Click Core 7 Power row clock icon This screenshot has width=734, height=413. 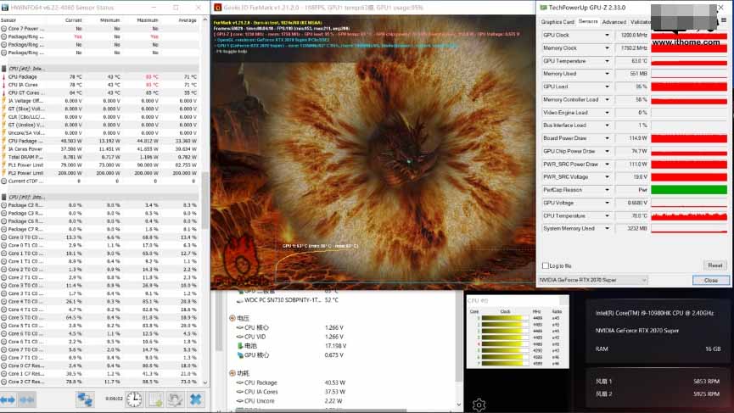(4, 29)
